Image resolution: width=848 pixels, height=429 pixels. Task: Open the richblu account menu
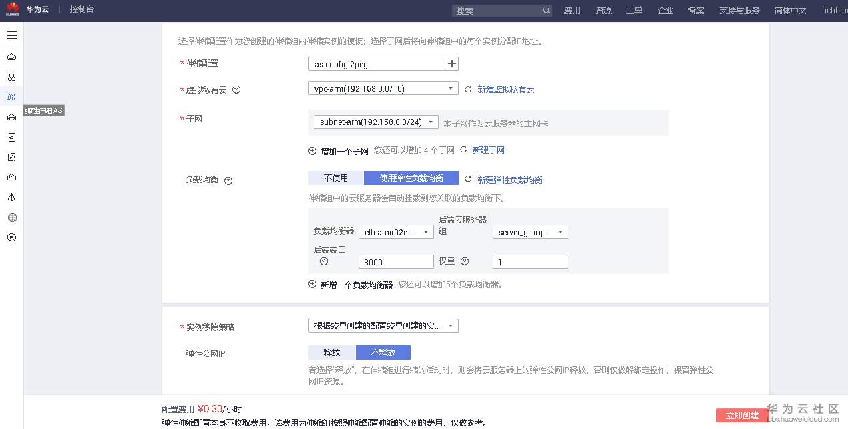pos(834,11)
